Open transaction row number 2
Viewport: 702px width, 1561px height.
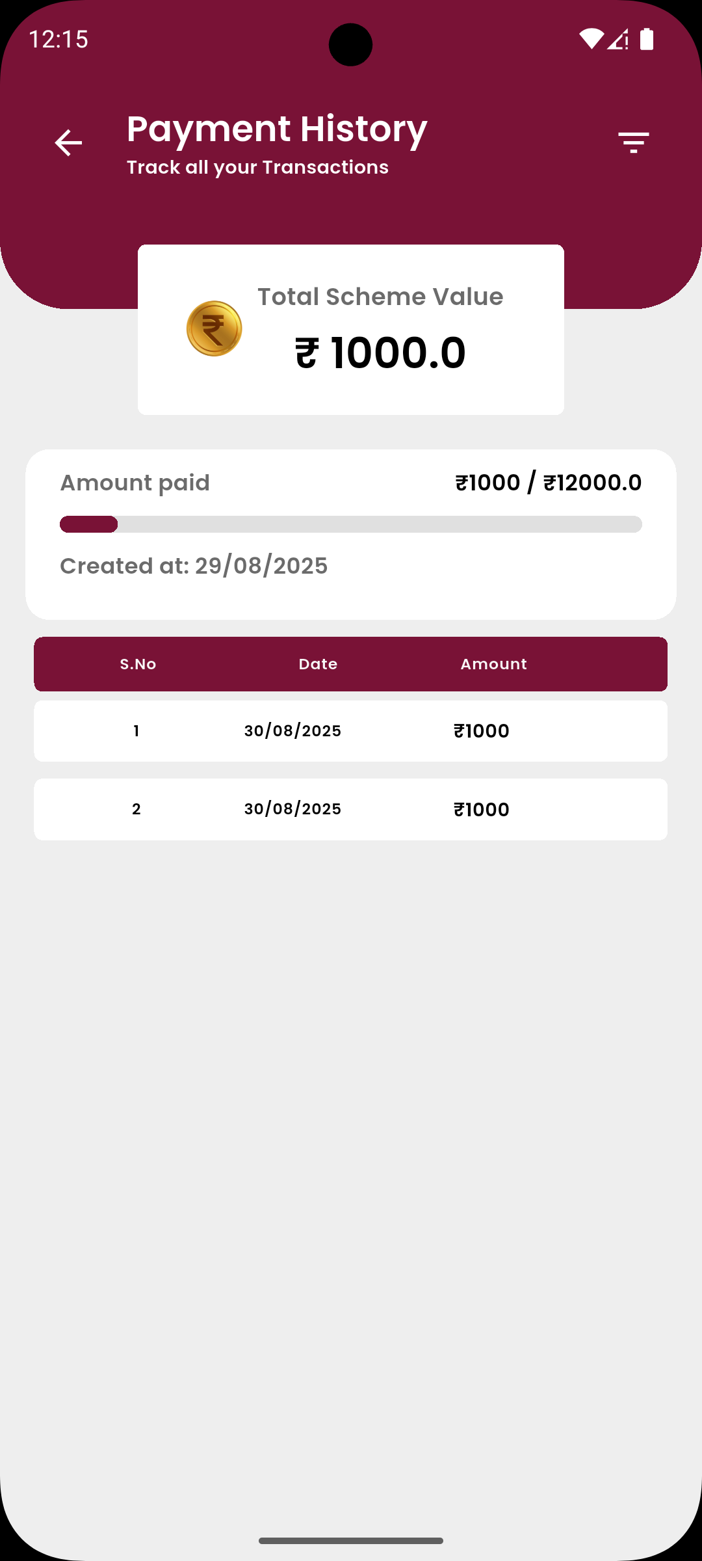(351, 809)
